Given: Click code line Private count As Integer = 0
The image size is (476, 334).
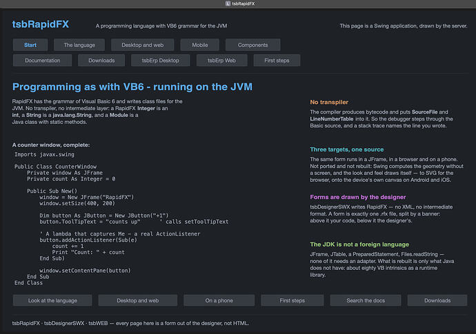Looking at the screenshot, I should tap(71, 179).
